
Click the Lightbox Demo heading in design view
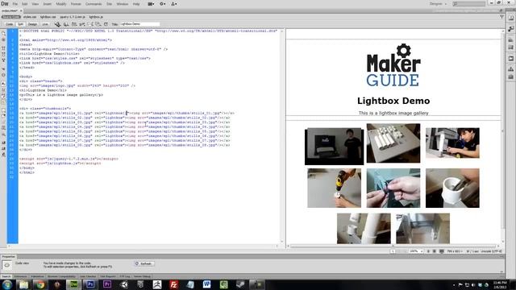pyautogui.click(x=393, y=101)
